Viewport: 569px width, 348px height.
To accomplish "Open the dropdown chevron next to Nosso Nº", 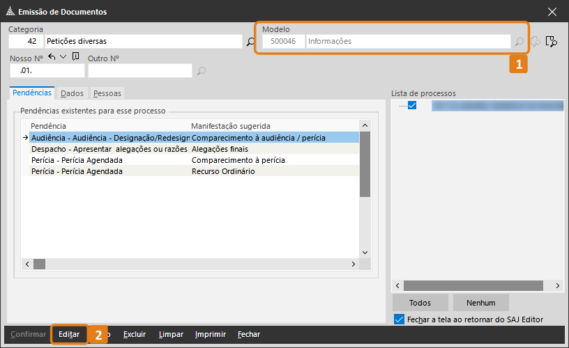I will click(x=63, y=57).
